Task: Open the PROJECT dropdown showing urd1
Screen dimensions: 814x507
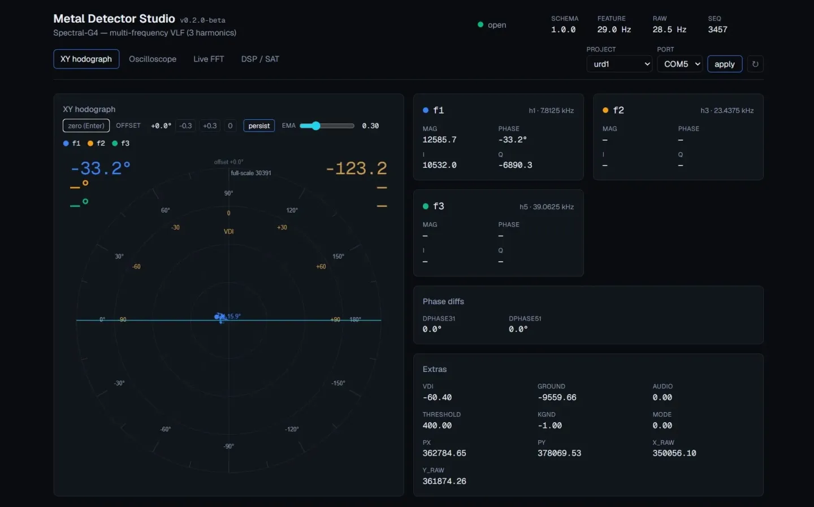Action: (x=620, y=64)
